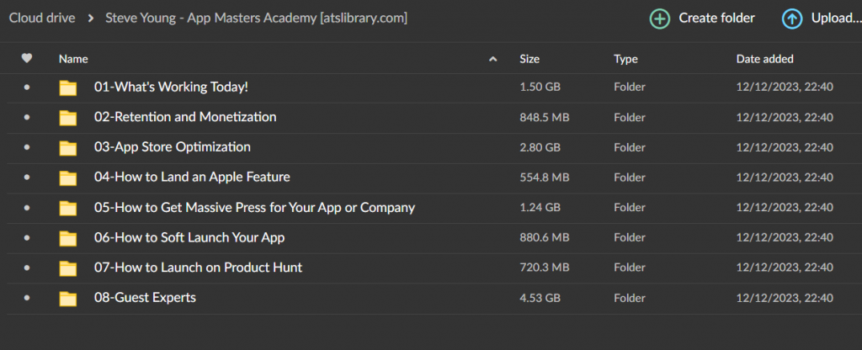Toggle favourite dot for 03-App Store Optimization
This screenshot has width=862, height=350.
click(x=27, y=148)
